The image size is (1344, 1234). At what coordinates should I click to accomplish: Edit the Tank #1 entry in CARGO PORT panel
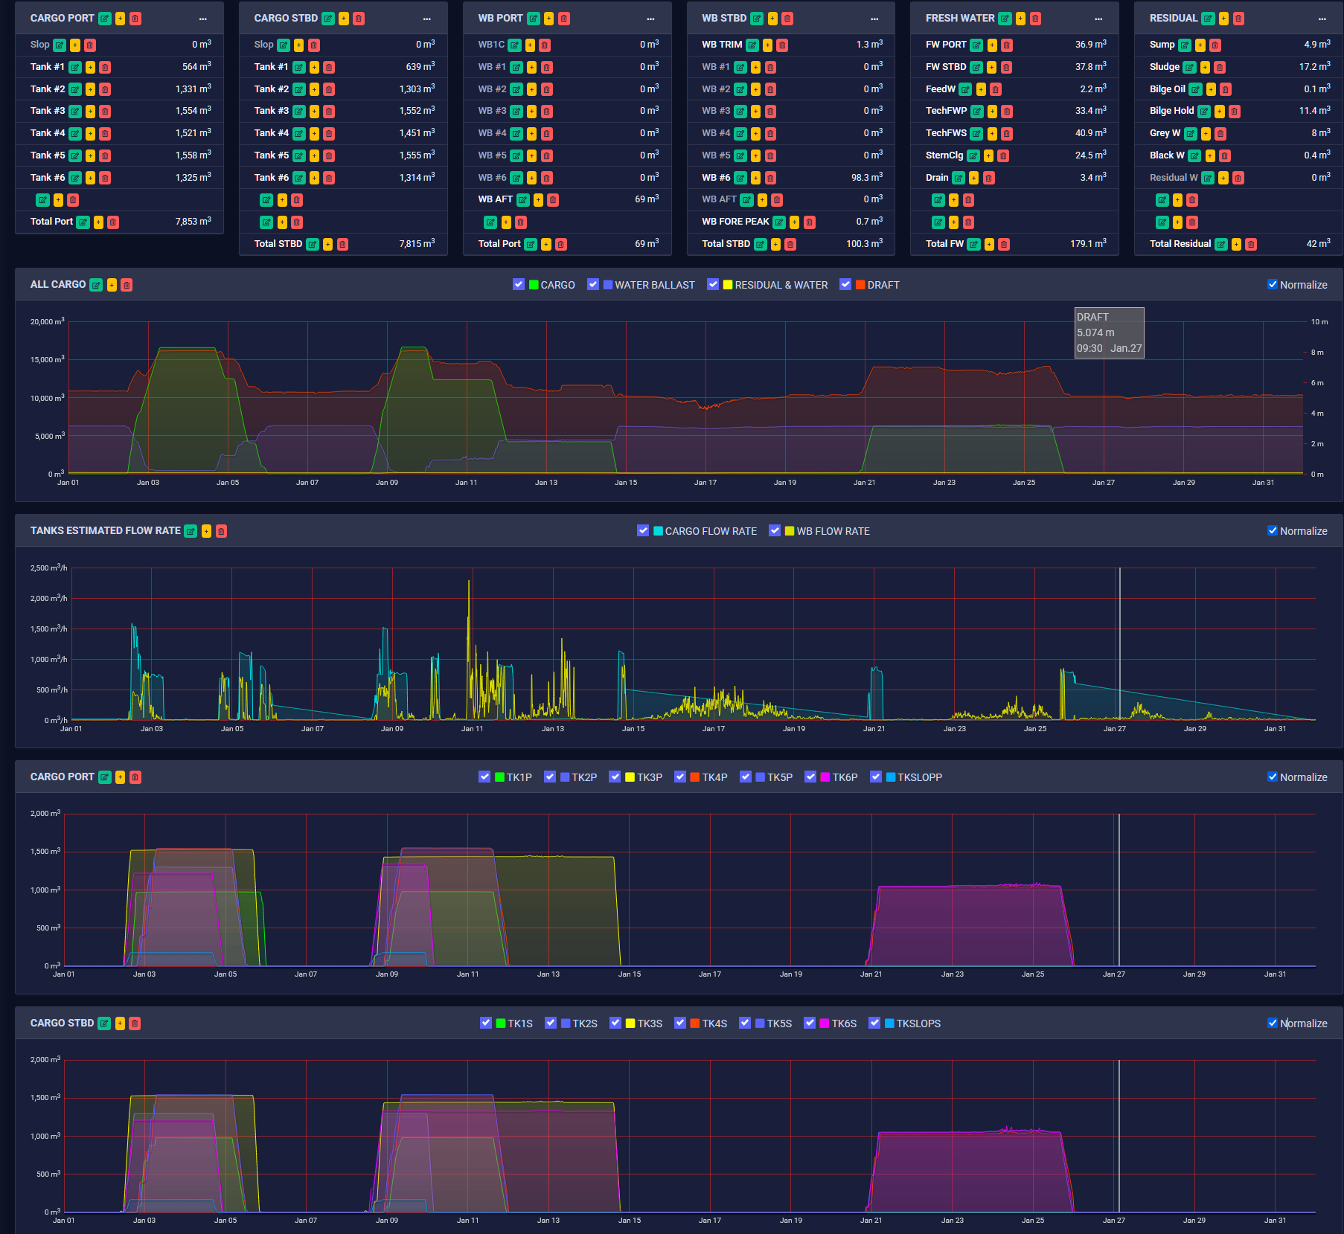click(75, 67)
